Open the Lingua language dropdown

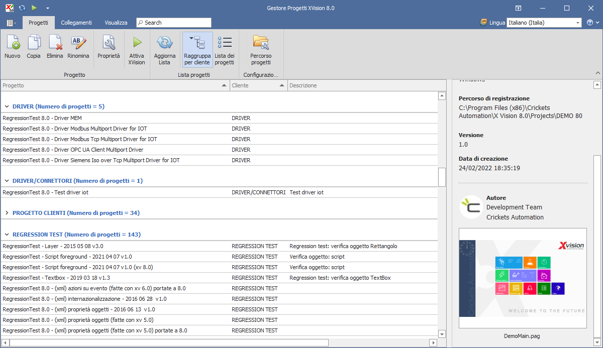pyautogui.click(x=578, y=23)
